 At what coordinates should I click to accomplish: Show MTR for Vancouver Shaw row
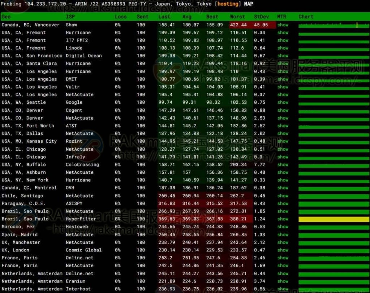tap(283, 25)
